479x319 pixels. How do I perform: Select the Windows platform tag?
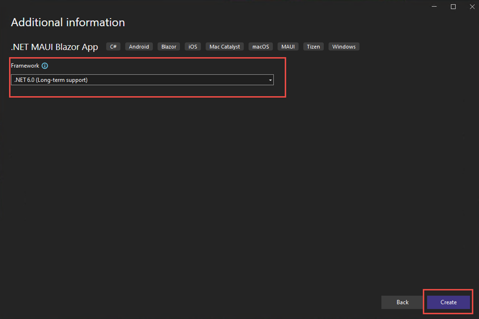(343, 47)
